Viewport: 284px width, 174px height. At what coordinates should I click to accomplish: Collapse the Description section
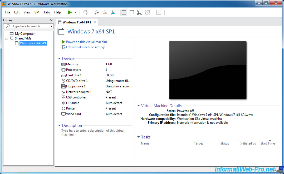[x=59, y=126]
